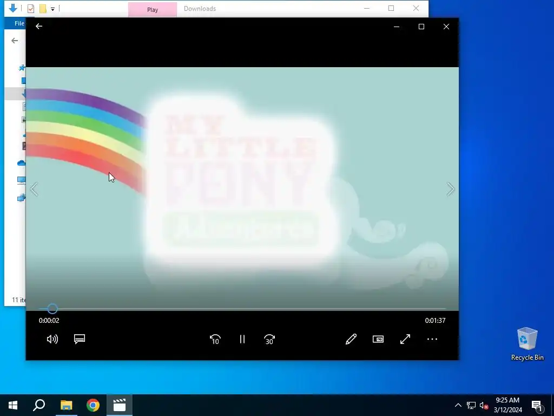Select OneDrive in File Explorer sidebar
Viewport: 554px width, 416px height.
click(x=21, y=163)
